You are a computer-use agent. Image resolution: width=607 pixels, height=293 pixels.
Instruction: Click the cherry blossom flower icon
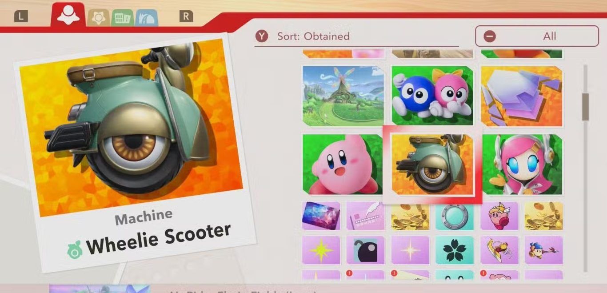coord(455,250)
